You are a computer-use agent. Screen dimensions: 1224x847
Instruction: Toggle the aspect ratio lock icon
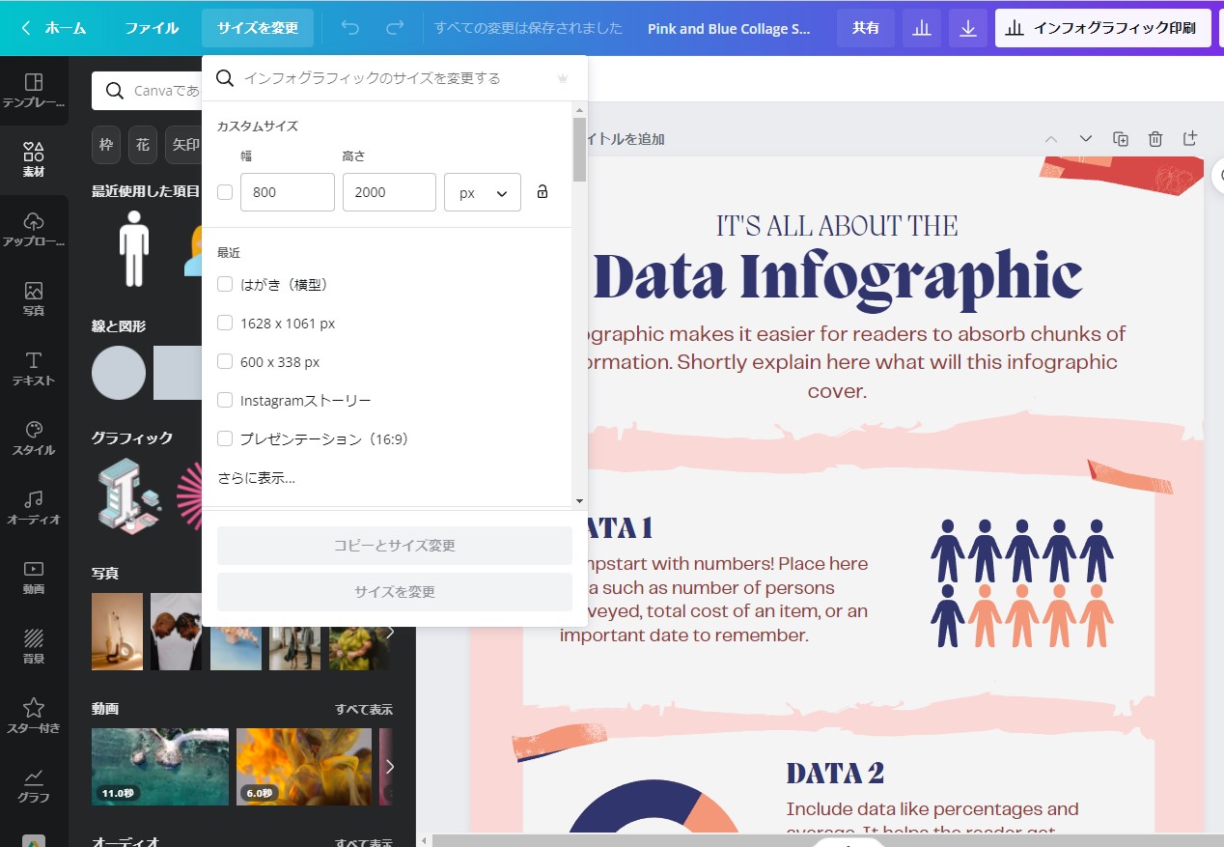coord(542,192)
